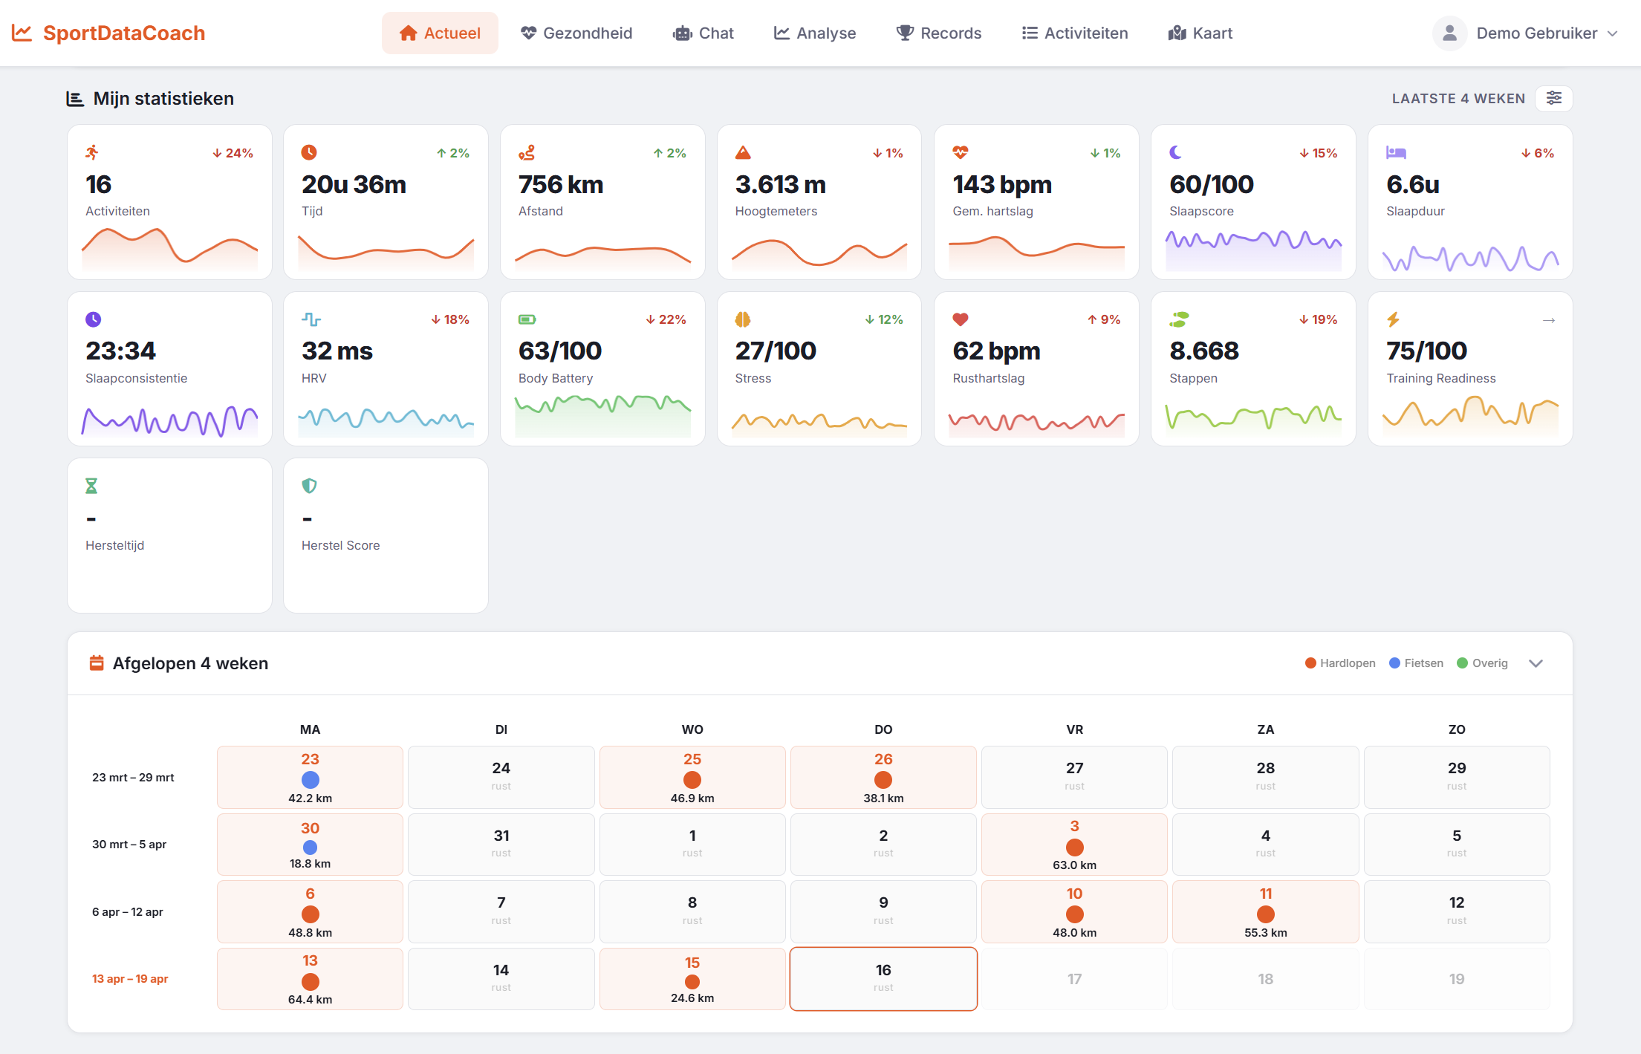1641x1054 pixels.
Task: Open day 30 with 18.8 km ride
Action: click(x=310, y=845)
